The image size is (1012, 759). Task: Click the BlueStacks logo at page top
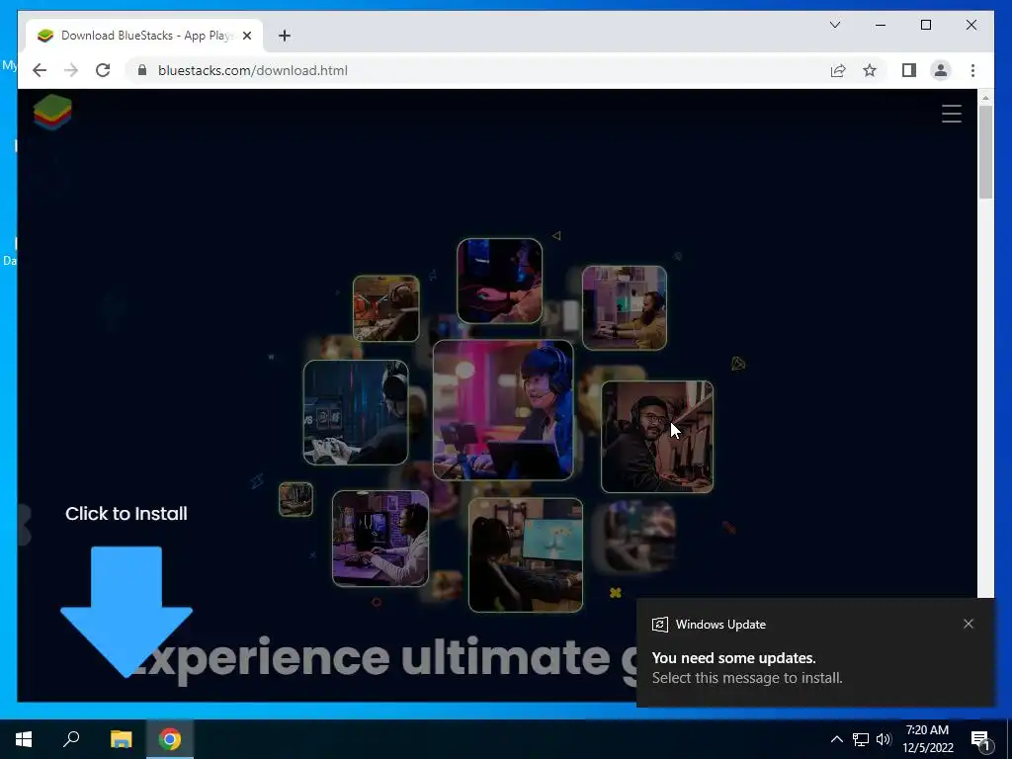tap(52, 112)
